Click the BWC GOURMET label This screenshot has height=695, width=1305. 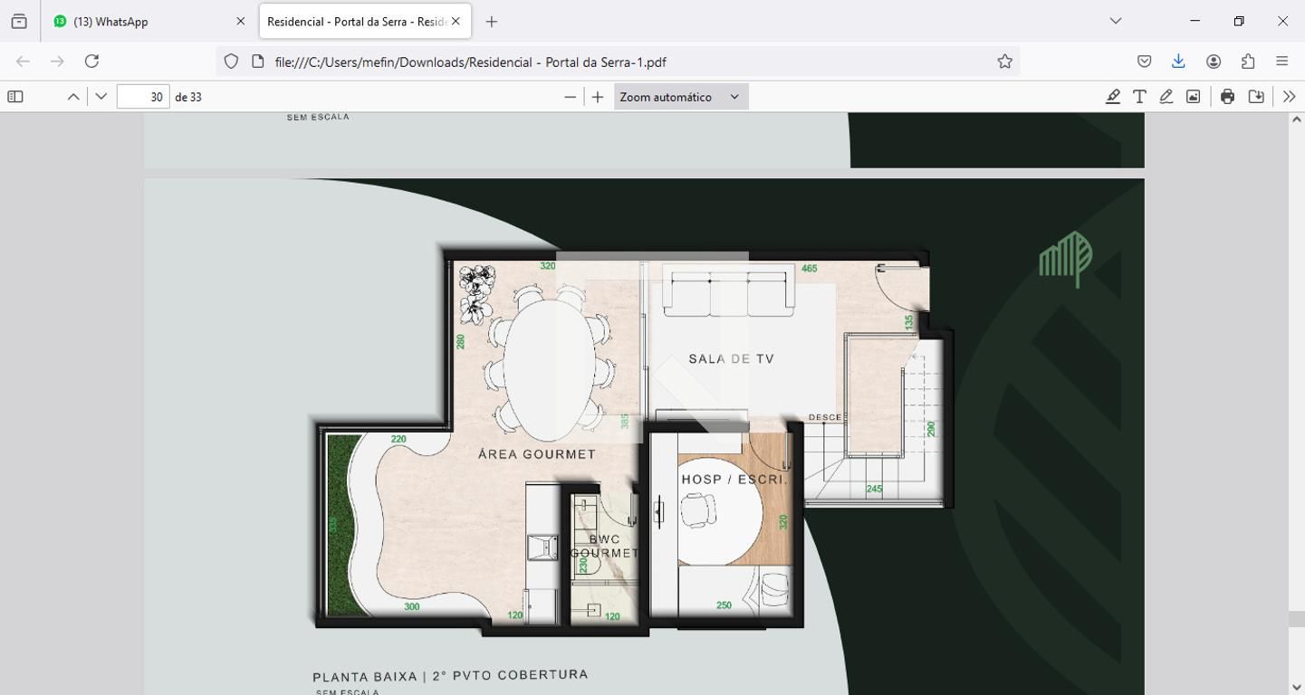(604, 546)
